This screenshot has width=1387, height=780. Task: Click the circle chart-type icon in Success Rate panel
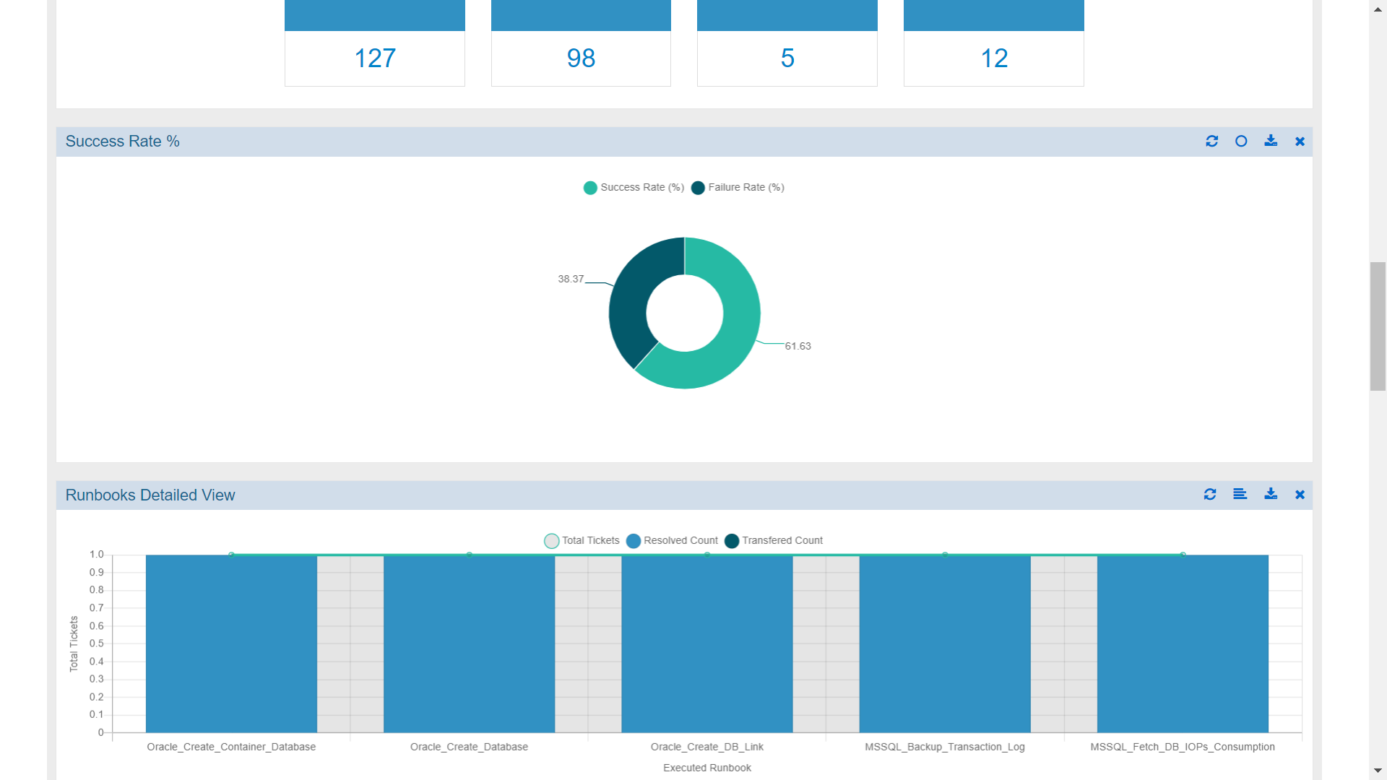(x=1241, y=142)
